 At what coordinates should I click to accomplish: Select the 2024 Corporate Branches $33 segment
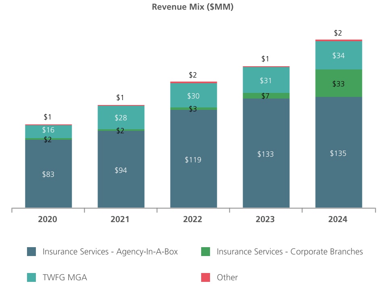(x=339, y=84)
